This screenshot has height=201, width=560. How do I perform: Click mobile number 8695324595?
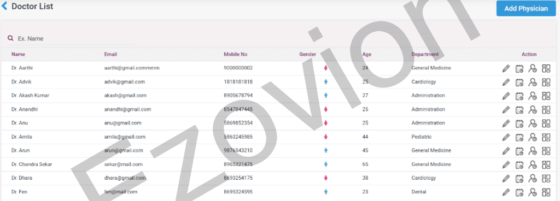[x=238, y=192]
